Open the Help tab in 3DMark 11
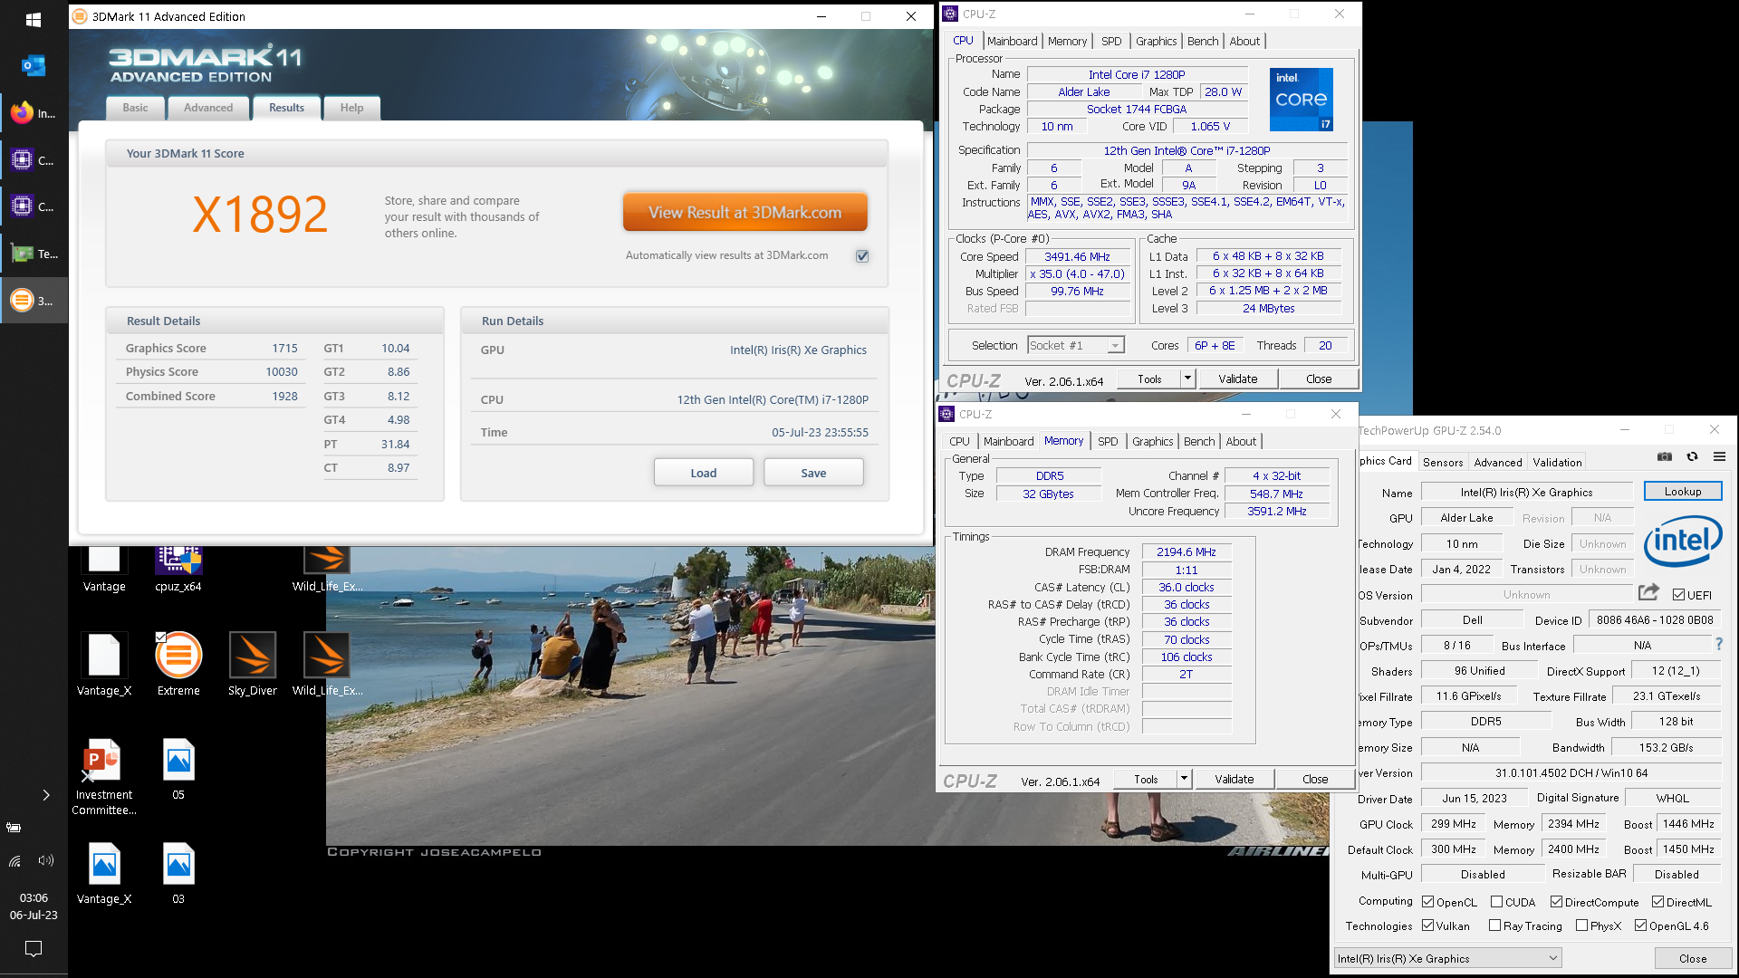1739x978 pixels. point(351,108)
